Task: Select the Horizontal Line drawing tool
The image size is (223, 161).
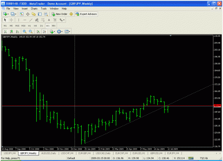Action: click(25, 20)
